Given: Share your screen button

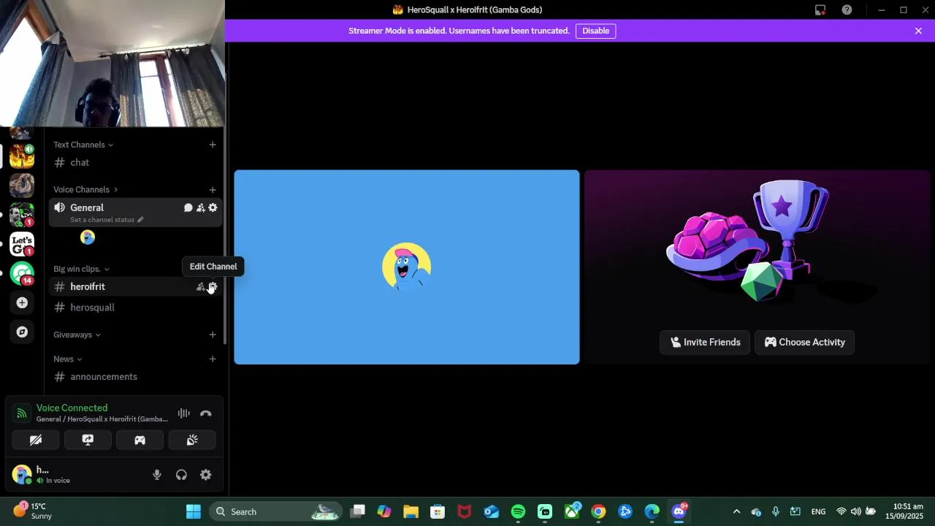Looking at the screenshot, I should (88, 440).
